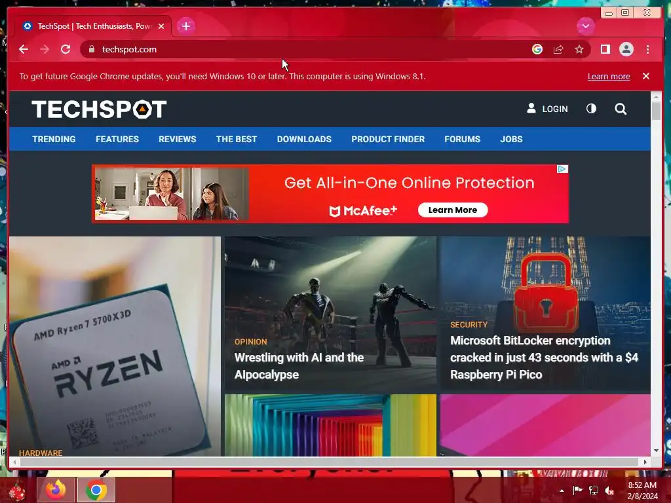
Task: Click the vertical scrollbar's down arrow
Action: click(x=656, y=451)
